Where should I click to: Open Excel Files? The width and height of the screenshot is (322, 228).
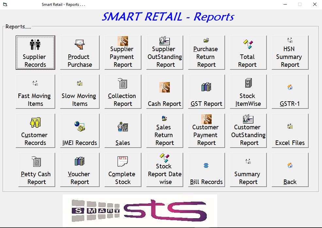coord(290,131)
